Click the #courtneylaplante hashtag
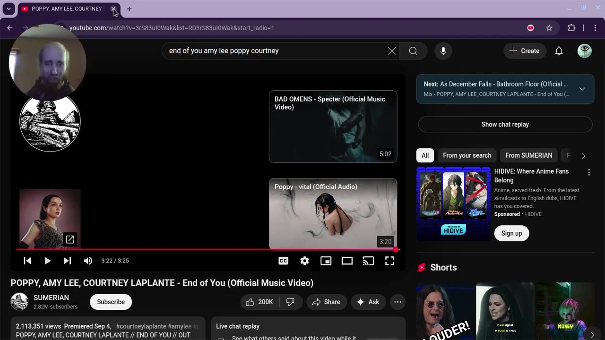This screenshot has height=340, width=605. pos(141,326)
